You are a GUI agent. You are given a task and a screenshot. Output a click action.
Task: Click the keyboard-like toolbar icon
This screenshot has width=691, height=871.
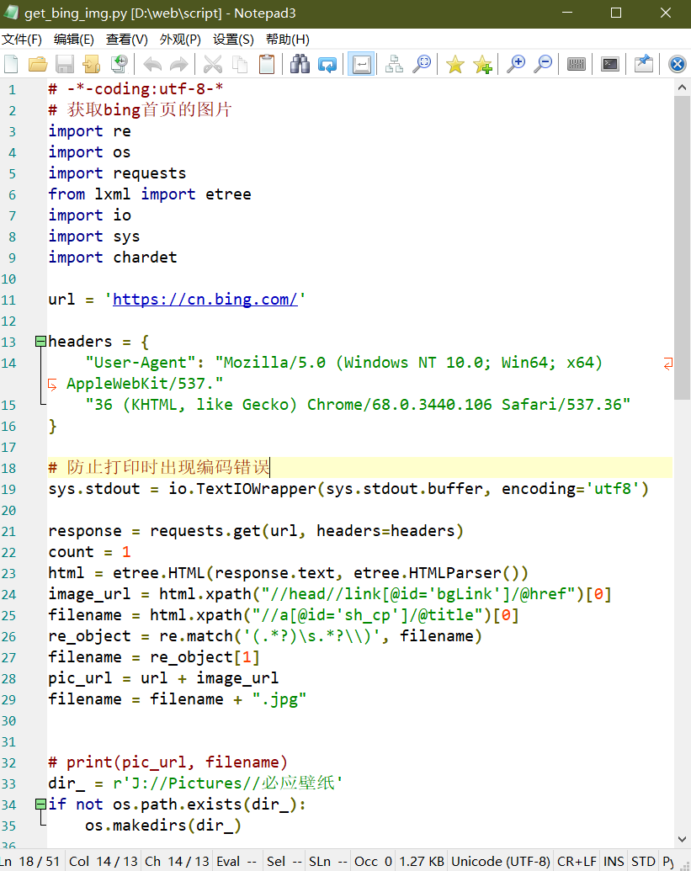point(577,65)
